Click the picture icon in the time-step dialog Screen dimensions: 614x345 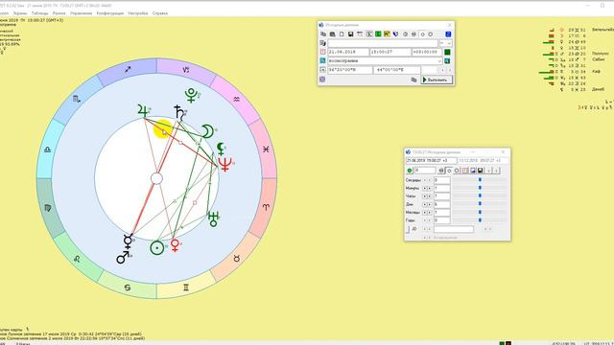point(473,171)
